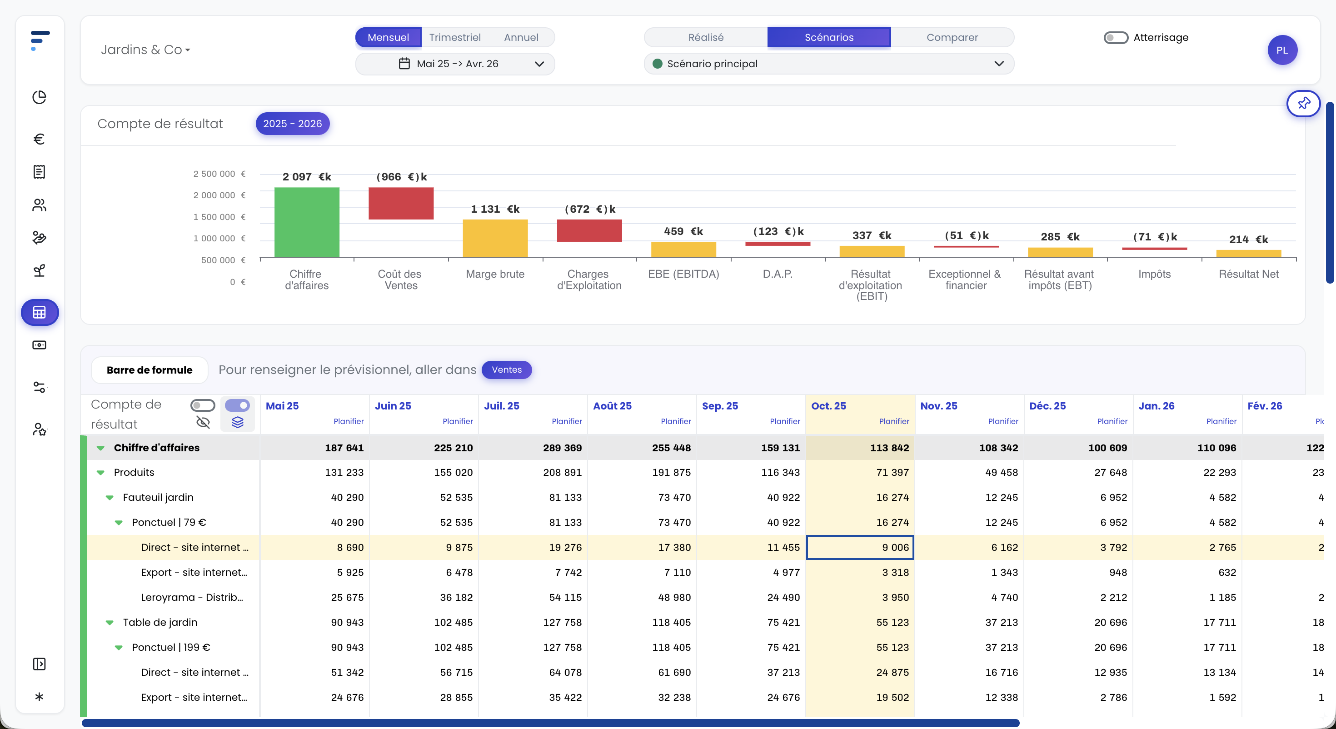The image size is (1336, 729).
Task: Collapse the Chiffre d'affaires row
Action: [100, 448]
